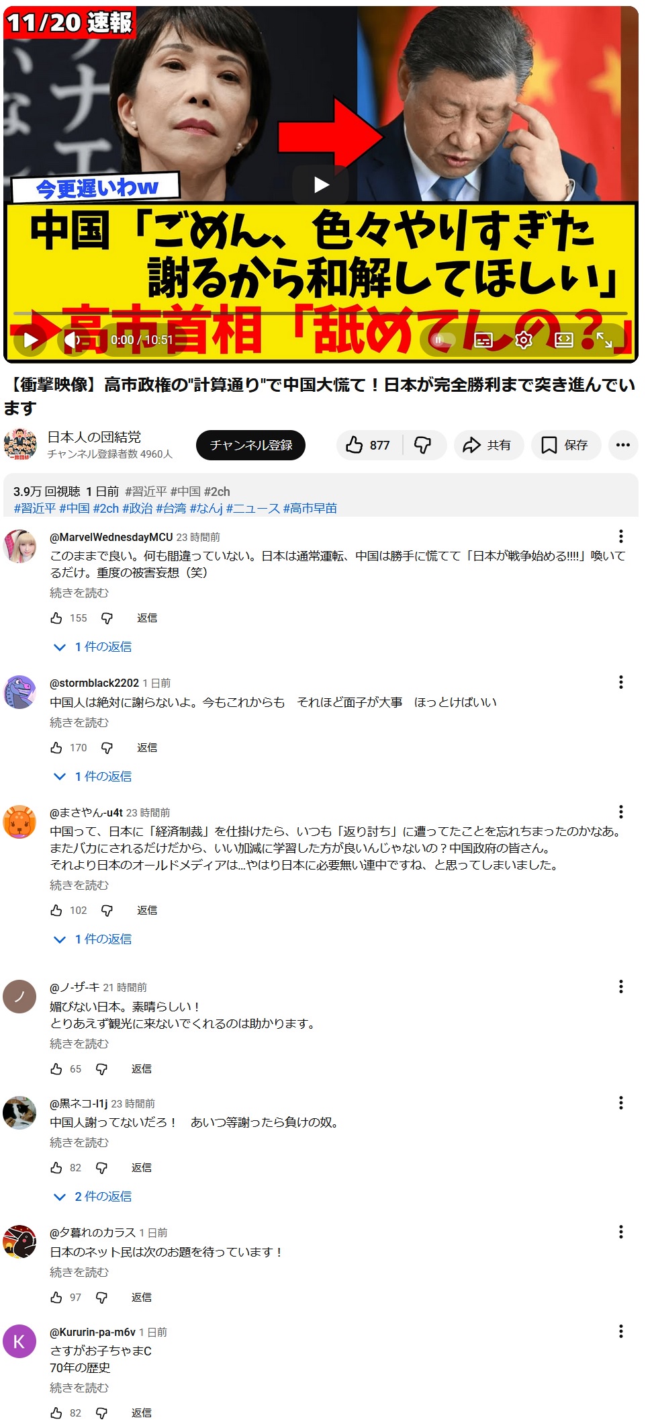Open the 共有 share button
The image size is (652, 1428).
click(x=489, y=445)
